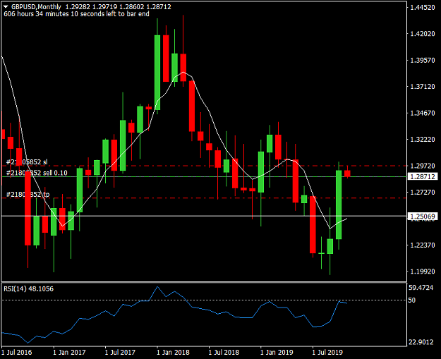
Task: Click the horizontal line price tag 1.25069
Action: pyautogui.click(x=423, y=217)
